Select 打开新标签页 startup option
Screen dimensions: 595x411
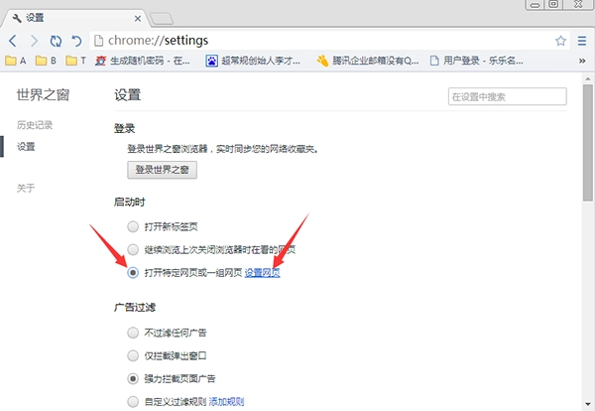pyautogui.click(x=133, y=225)
